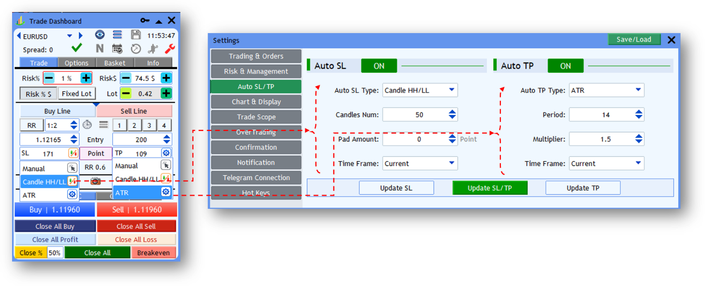Open the EURUSD symbol dropdown arrow
Screen dimensions: 705x286
(69, 36)
